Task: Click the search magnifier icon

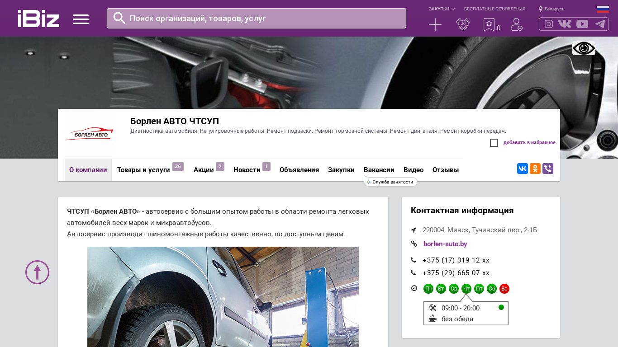Action: pyautogui.click(x=119, y=18)
